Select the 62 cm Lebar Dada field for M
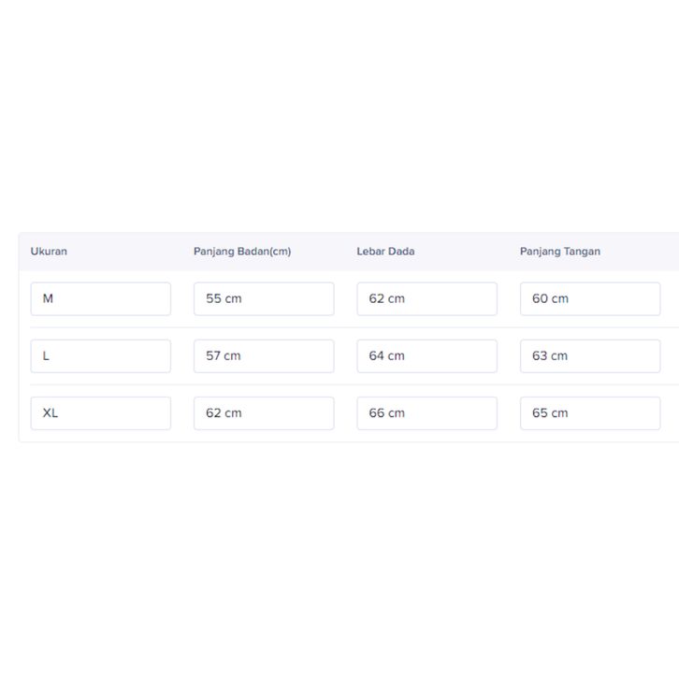 pyautogui.click(x=426, y=299)
